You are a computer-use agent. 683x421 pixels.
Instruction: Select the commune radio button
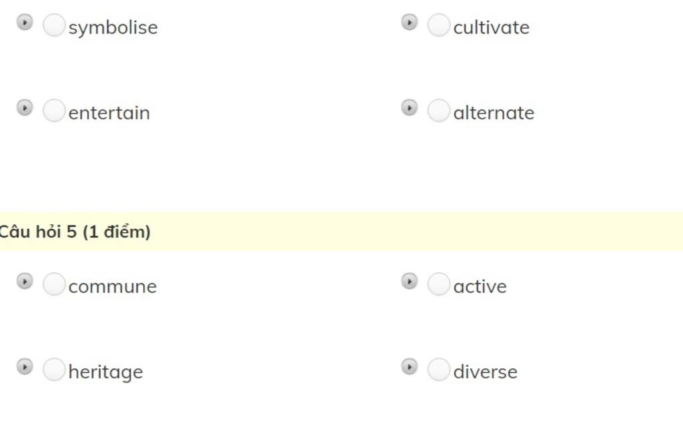[x=54, y=284]
